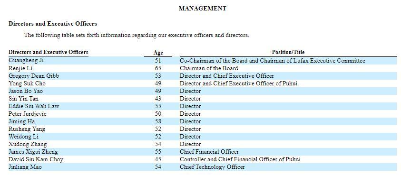Select the Jiming Ha row
401x175 pixels.
203,121
